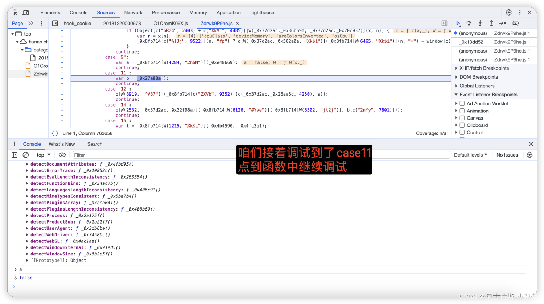The height and width of the screenshot is (304, 544).
Task: Create a live expression
Action: [62, 155]
